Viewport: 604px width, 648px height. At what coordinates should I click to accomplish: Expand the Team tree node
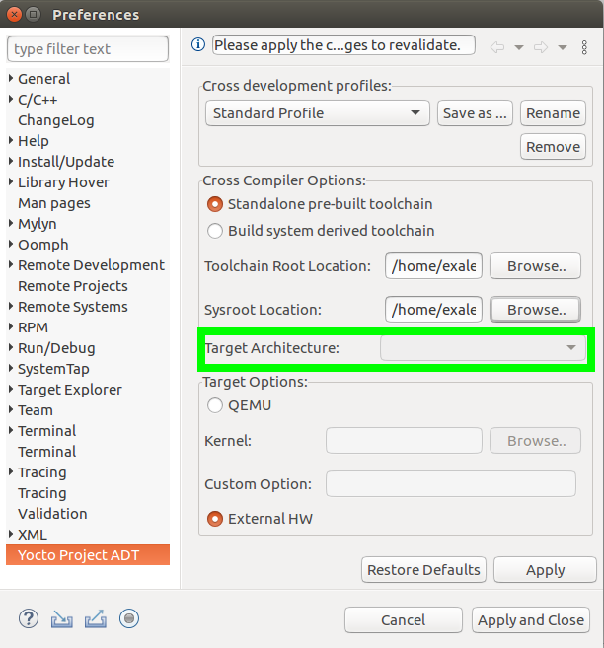coord(11,409)
